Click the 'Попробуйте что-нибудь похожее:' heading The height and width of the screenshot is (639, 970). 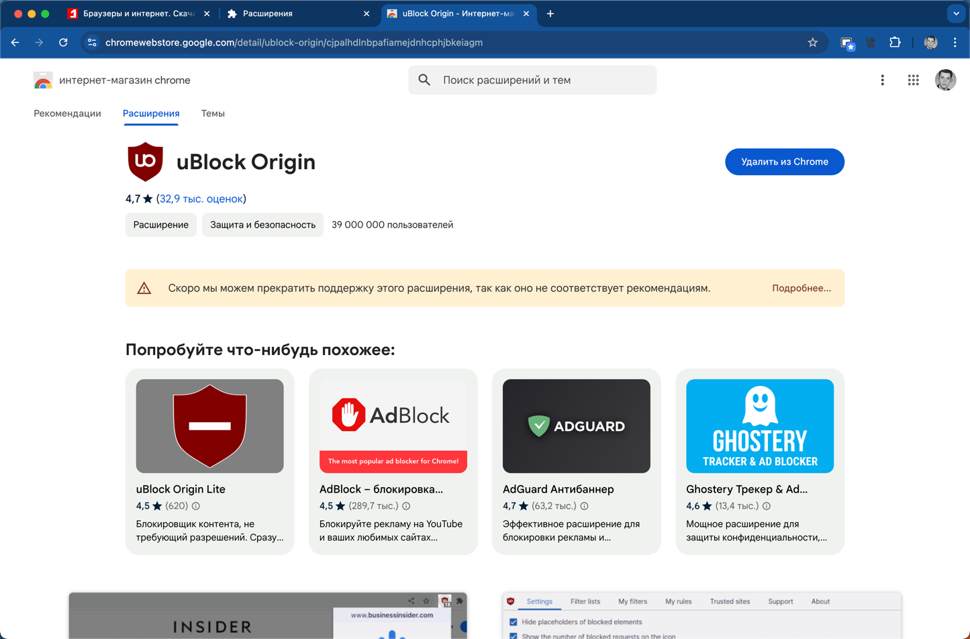[x=260, y=350]
